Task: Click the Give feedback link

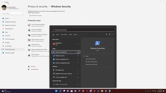Action: click(x=34, y=69)
